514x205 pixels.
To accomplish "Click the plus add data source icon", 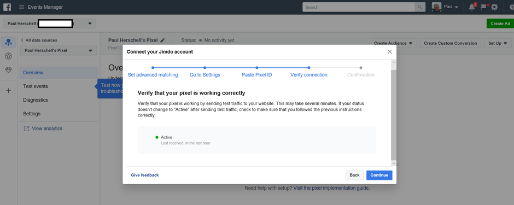I will tap(9, 91).
